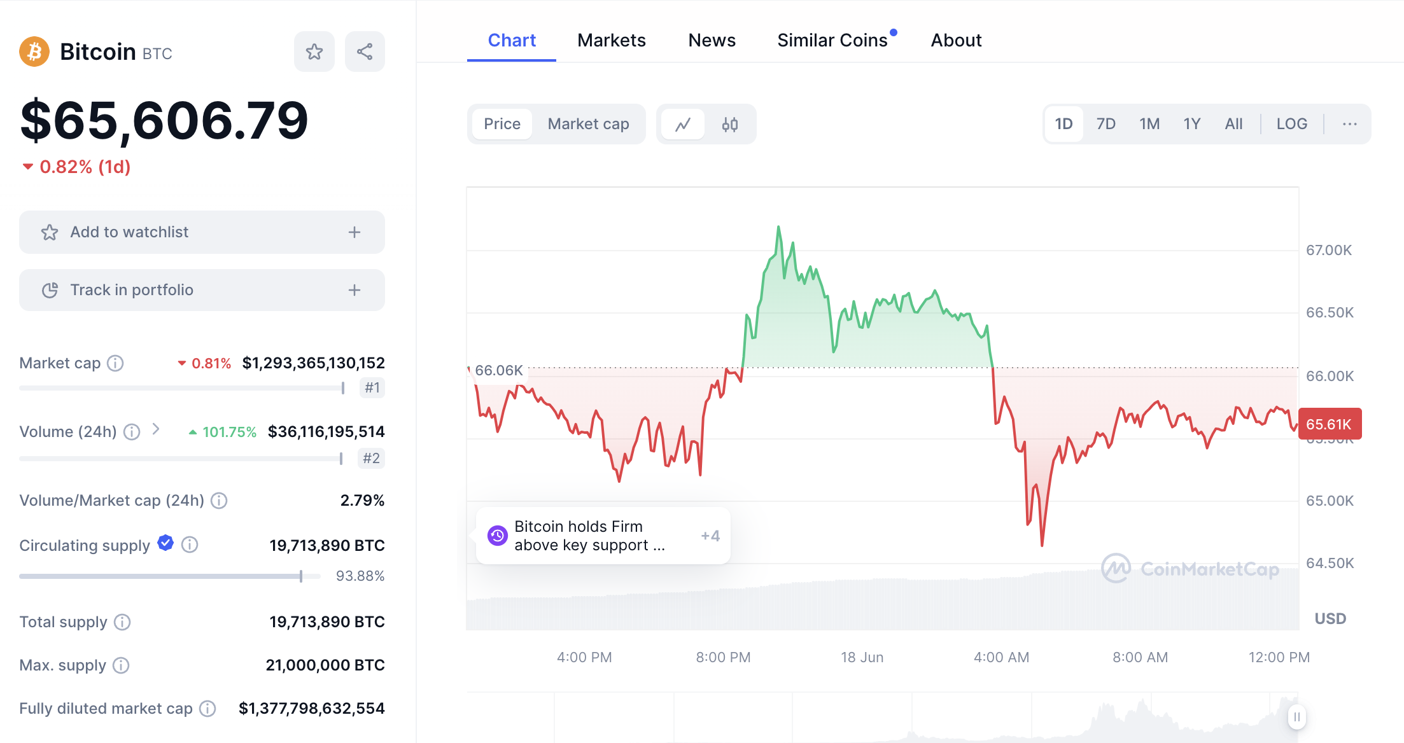Click the star favorite icon beside Bitcoin

[314, 52]
